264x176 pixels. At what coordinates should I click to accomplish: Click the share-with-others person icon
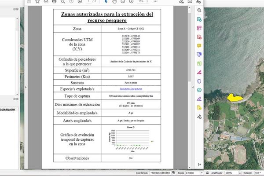coord(198,1)
